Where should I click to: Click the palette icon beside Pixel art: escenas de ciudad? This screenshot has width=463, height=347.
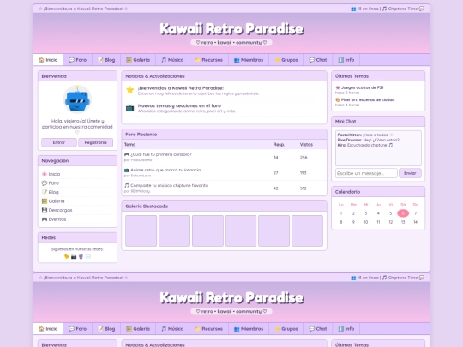pos(338,99)
